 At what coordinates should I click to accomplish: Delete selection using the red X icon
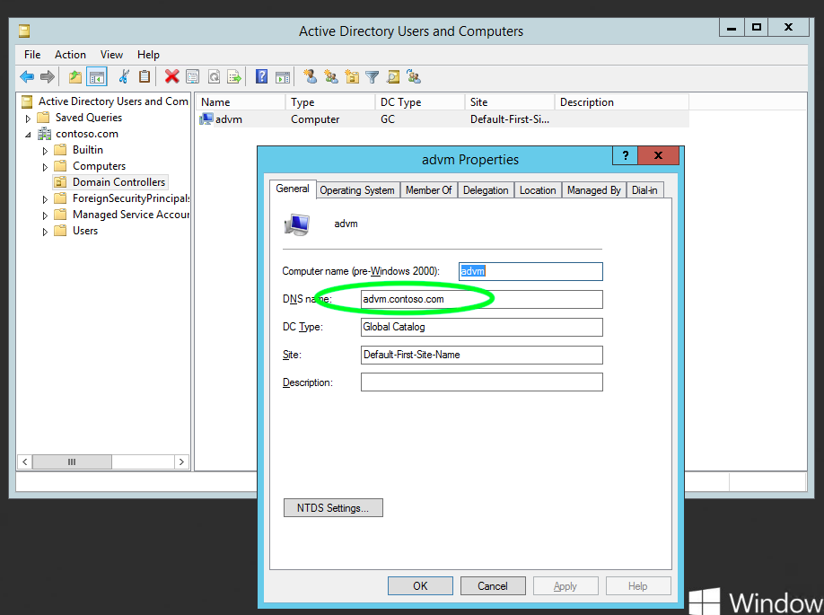[x=171, y=76]
